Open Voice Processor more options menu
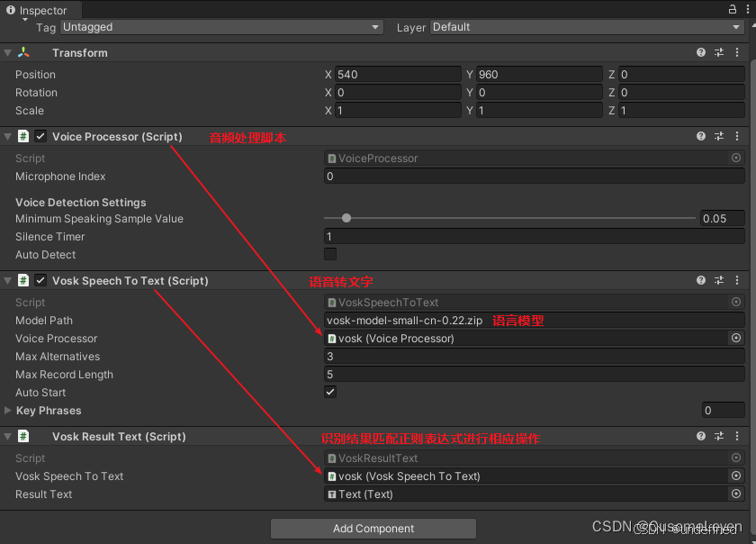756x544 pixels. pyautogui.click(x=737, y=137)
